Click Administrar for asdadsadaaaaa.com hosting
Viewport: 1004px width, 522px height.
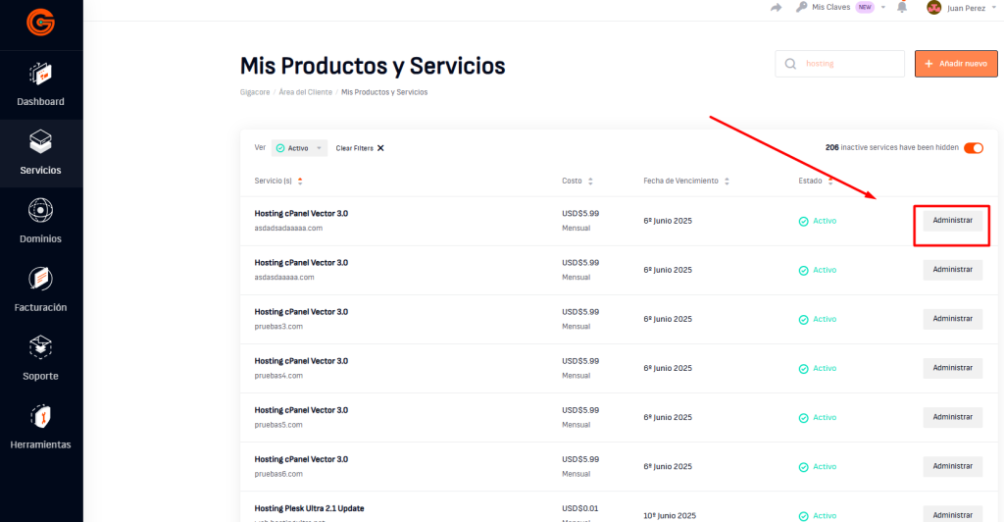pos(952,221)
